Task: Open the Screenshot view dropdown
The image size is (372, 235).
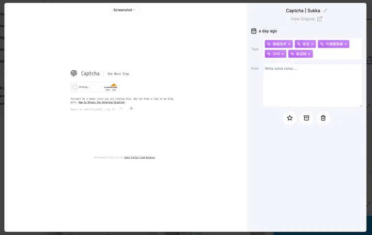Action: tap(124, 10)
